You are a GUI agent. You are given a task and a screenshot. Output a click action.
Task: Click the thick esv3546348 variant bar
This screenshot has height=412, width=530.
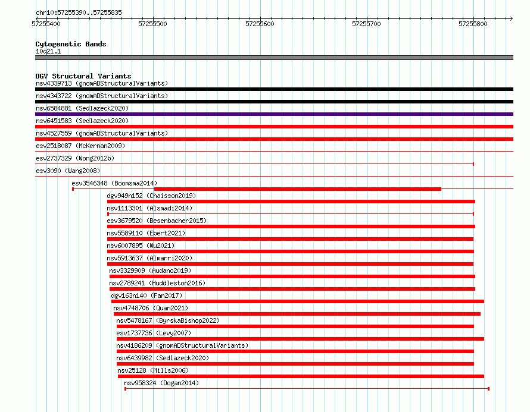297,189
